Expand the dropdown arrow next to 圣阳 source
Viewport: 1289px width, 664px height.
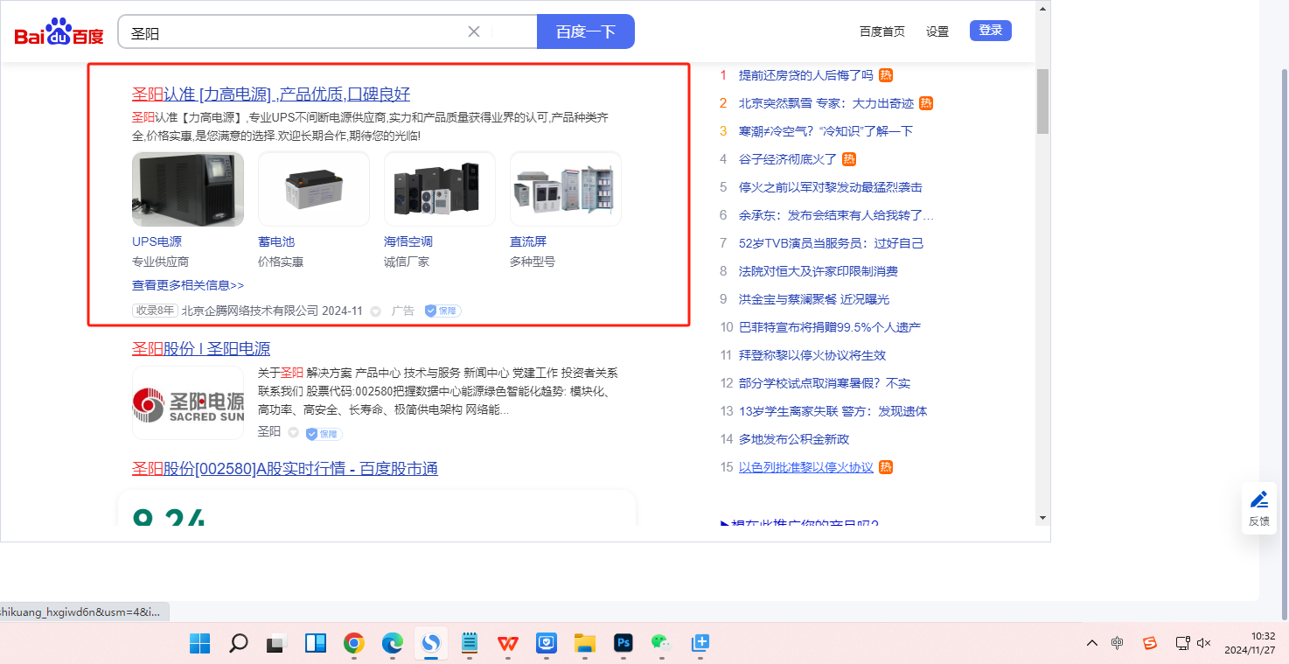tap(294, 433)
